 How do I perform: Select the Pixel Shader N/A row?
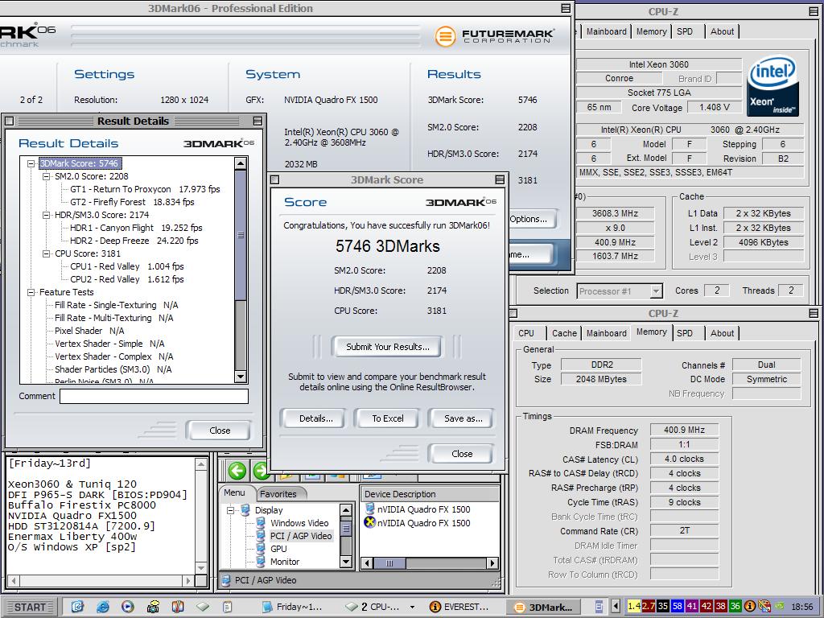89,331
